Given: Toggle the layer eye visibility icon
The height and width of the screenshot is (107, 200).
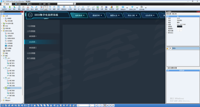Looking at the screenshot, I should pyautogui.click(x=170, y=48).
